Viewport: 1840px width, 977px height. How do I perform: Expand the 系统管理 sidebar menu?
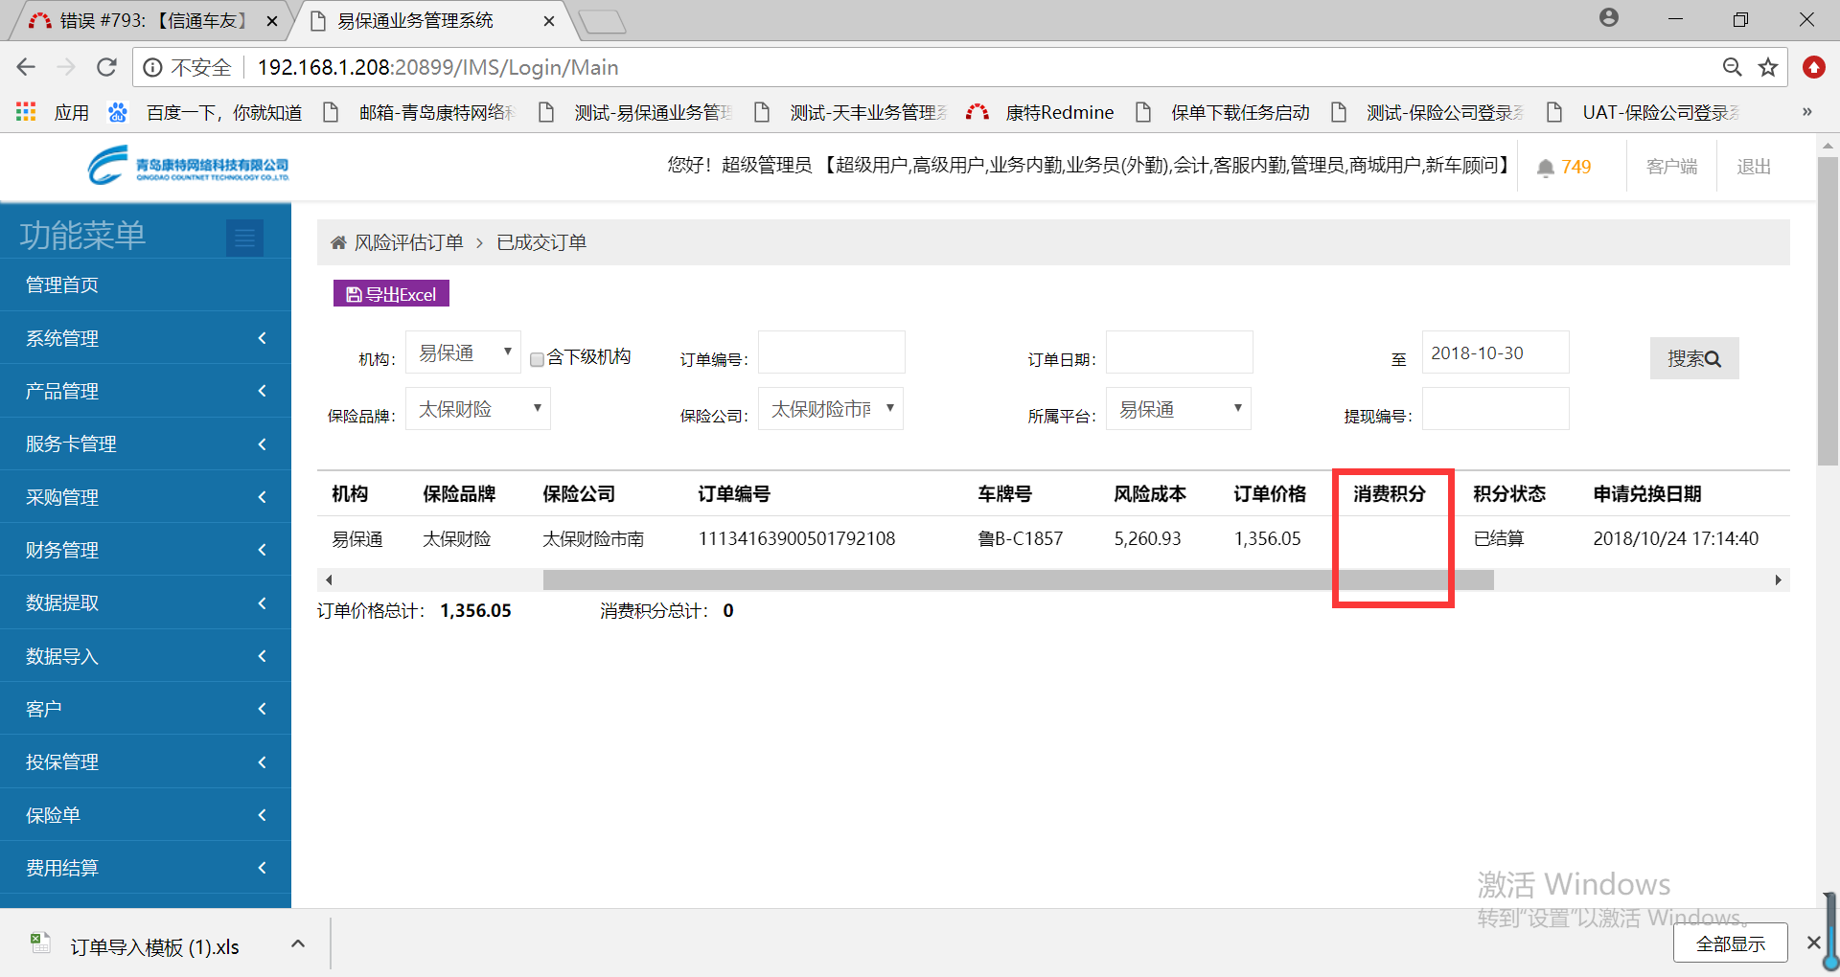(x=146, y=338)
